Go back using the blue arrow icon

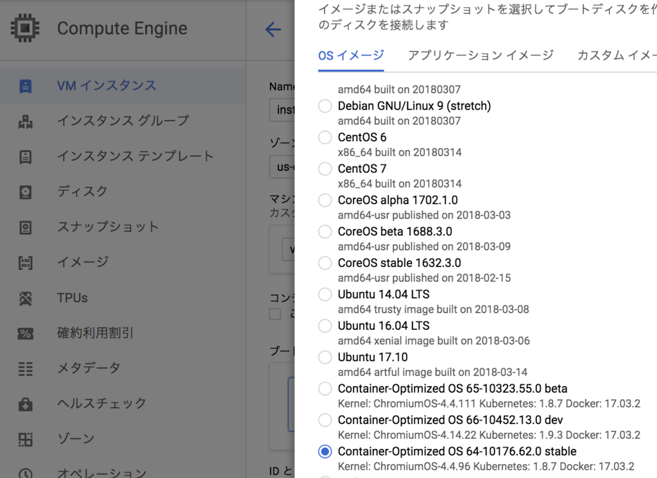pos(273,30)
